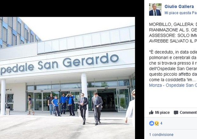Open the blue like reaction icon
This screenshot has width=197, height=139.
pos(152,123)
